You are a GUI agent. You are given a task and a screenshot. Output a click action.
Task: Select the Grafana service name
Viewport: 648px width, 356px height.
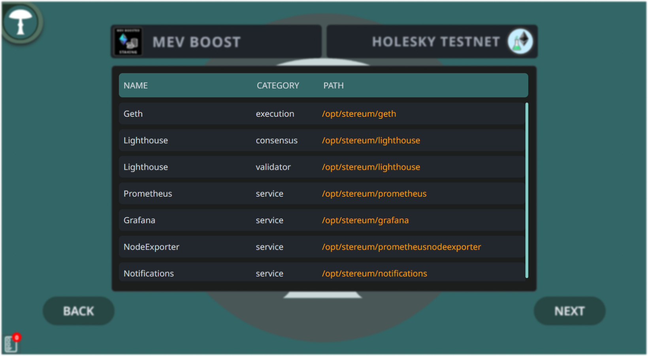coord(139,220)
